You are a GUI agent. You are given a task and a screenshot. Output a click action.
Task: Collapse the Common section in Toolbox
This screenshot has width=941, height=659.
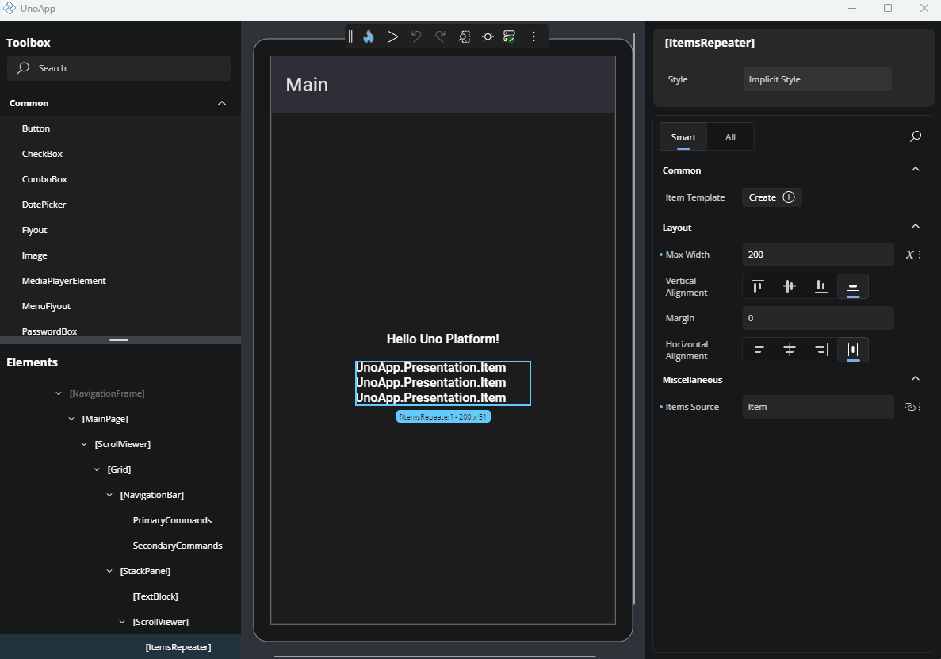coord(222,102)
